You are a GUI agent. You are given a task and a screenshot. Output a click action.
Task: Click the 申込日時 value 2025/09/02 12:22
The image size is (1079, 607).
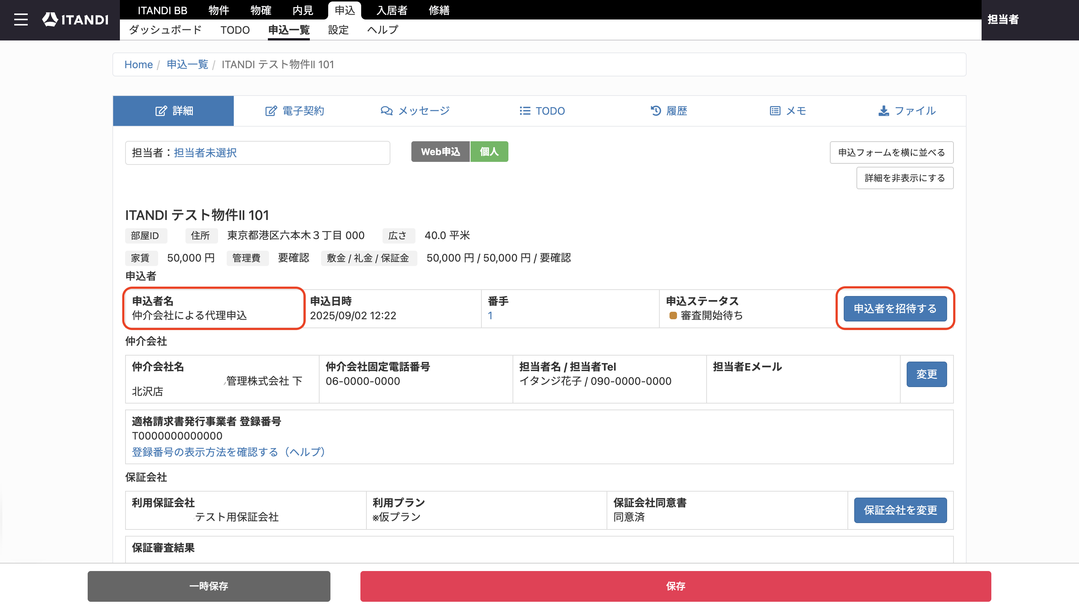pyautogui.click(x=353, y=315)
